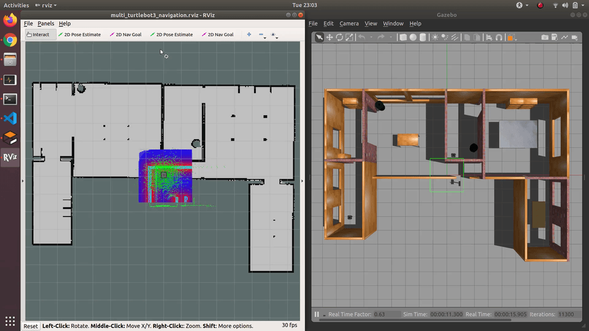
Task: Open the Camera menu in Gazebo
Action: [x=348, y=23]
